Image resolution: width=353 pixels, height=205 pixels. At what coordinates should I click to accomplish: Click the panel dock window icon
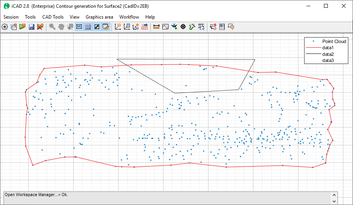pyautogui.click(x=222, y=27)
